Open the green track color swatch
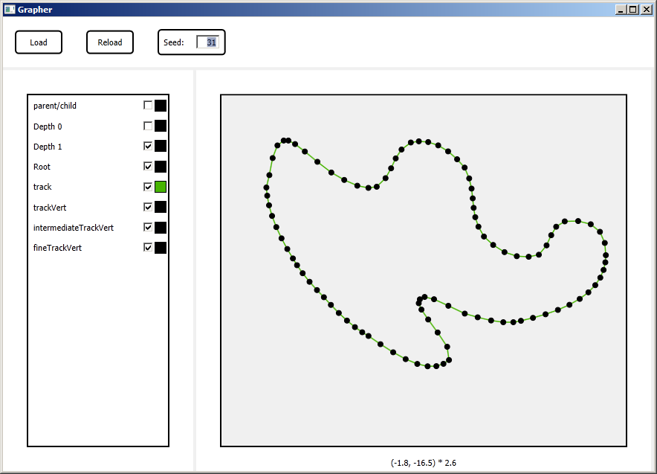The image size is (657, 474). pyautogui.click(x=161, y=187)
